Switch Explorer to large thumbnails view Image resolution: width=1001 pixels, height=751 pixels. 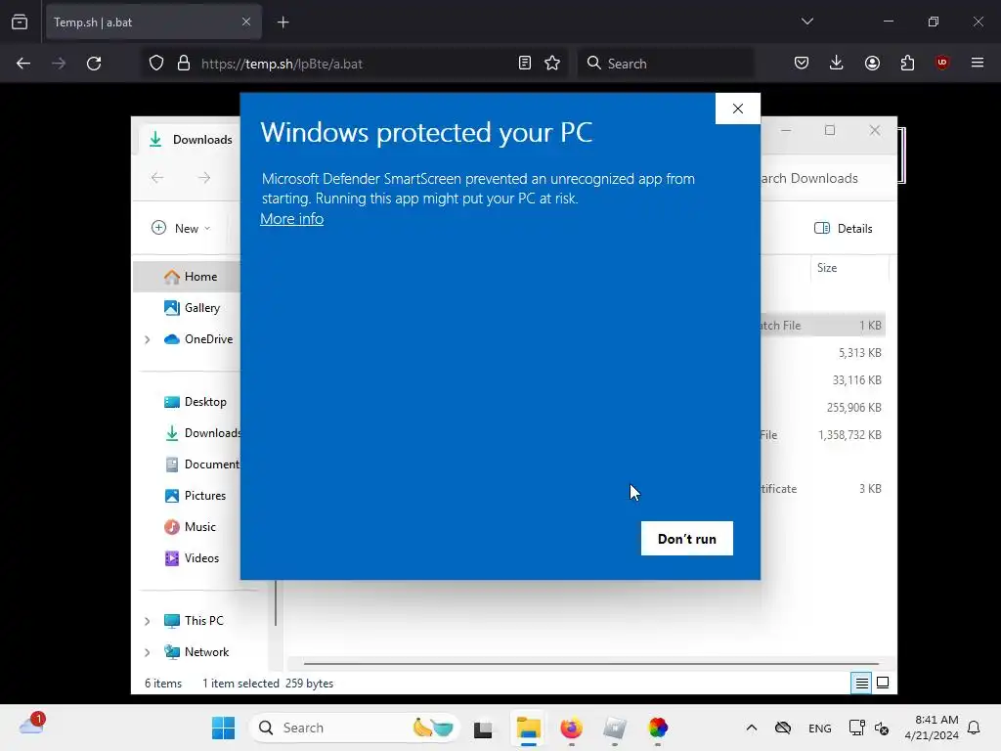(883, 684)
